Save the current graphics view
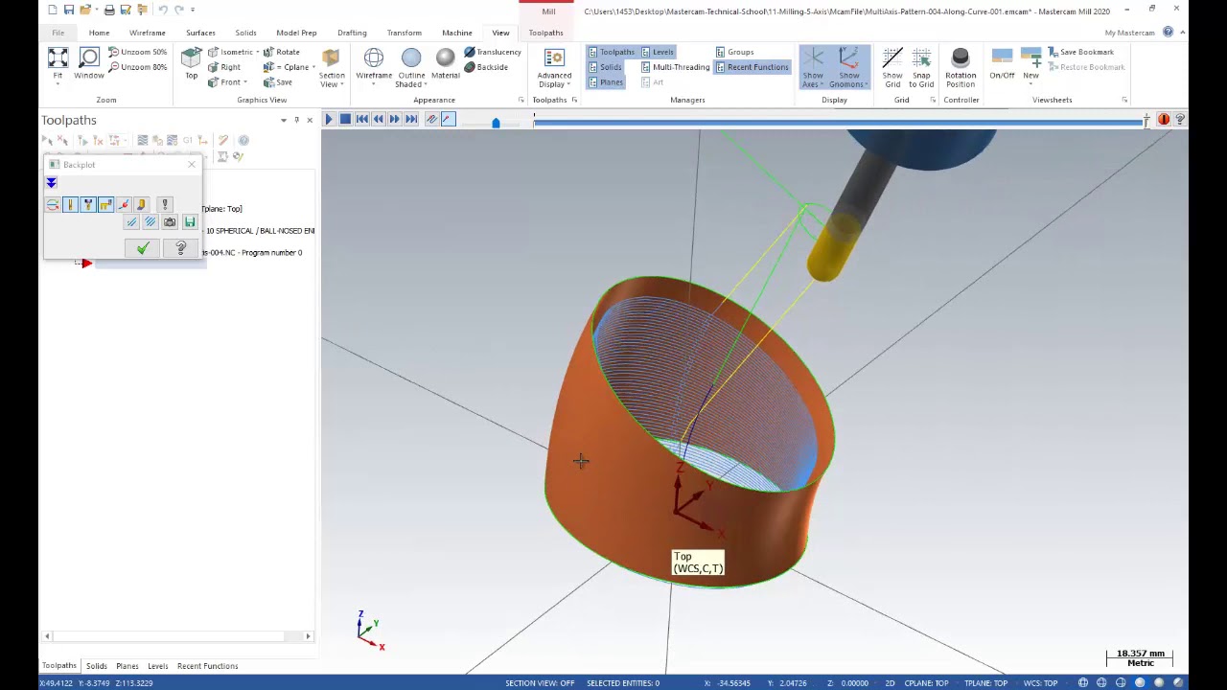The image size is (1227, 690). click(278, 82)
